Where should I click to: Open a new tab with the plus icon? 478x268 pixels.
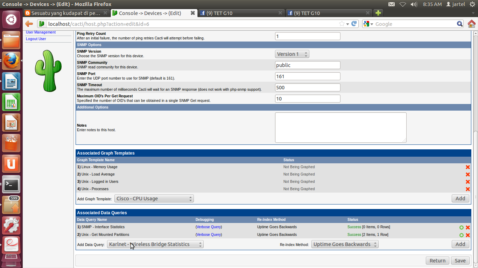pyautogui.click(x=378, y=13)
